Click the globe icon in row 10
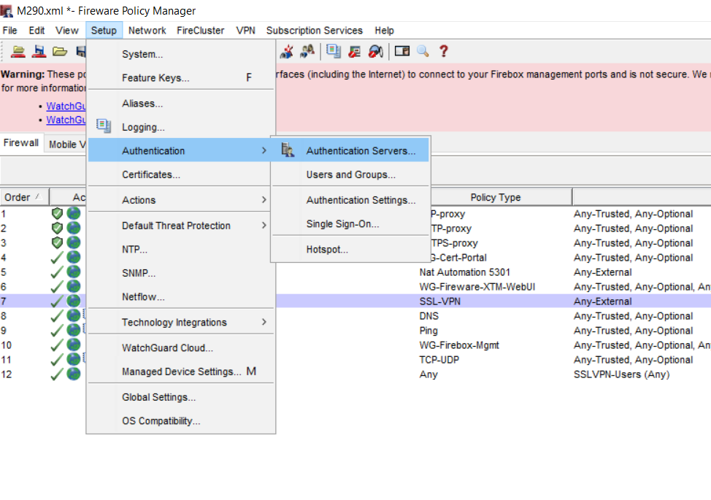Viewport: 711px width, 500px height. coord(74,345)
